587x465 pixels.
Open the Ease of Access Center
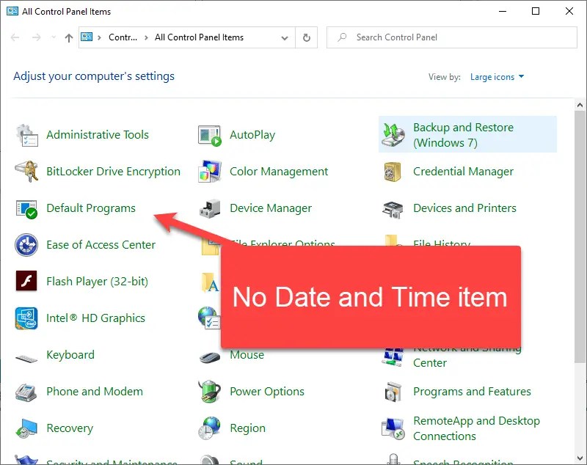point(101,245)
